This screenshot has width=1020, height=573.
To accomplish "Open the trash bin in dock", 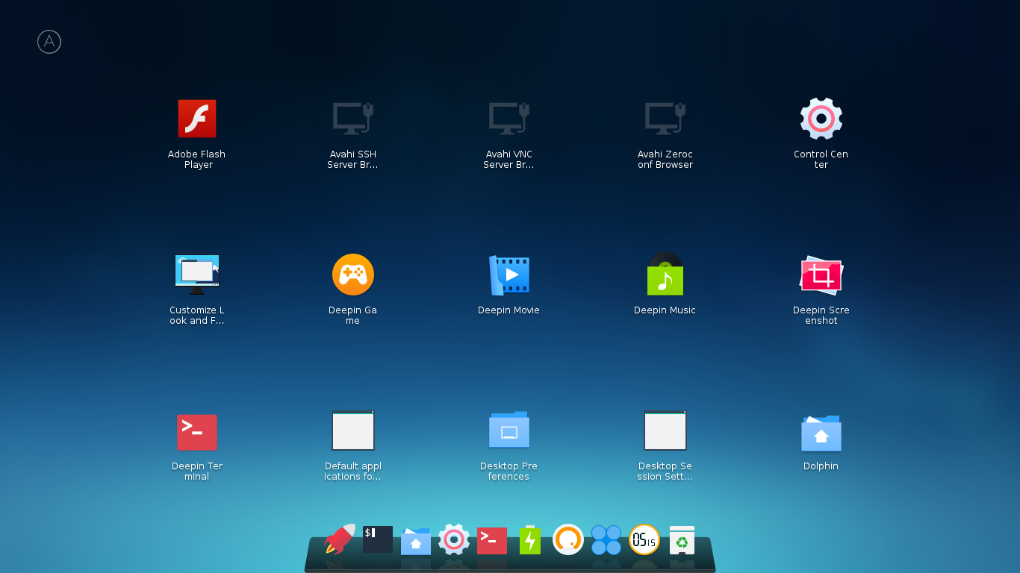I will [682, 540].
